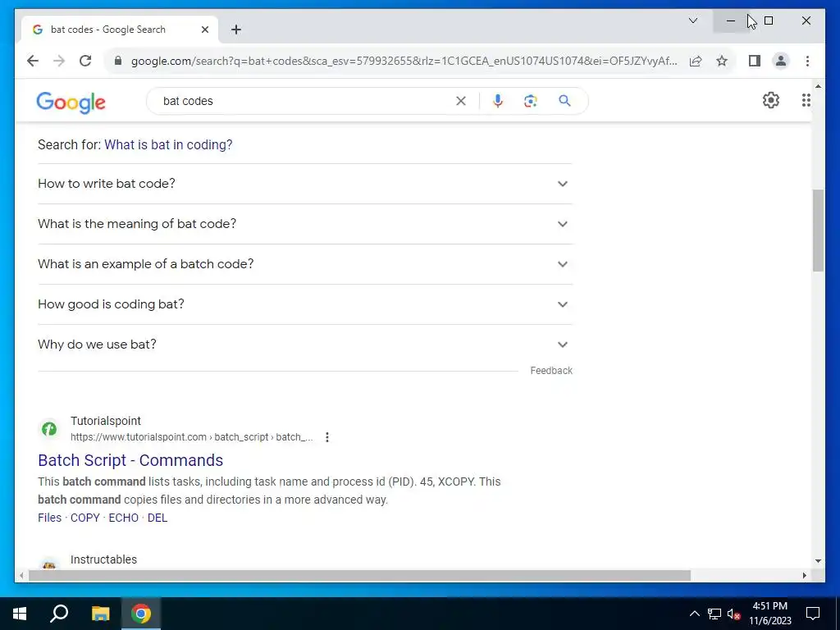
Task: Click scrollbar up arrow
Action: click(818, 86)
